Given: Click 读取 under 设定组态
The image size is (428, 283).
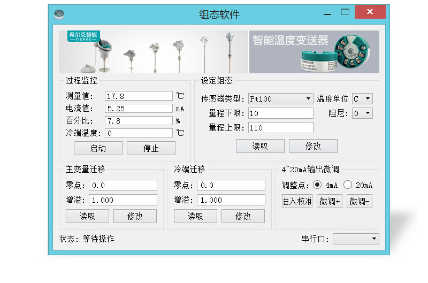Looking at the screenshot, I should coord(260,146).
